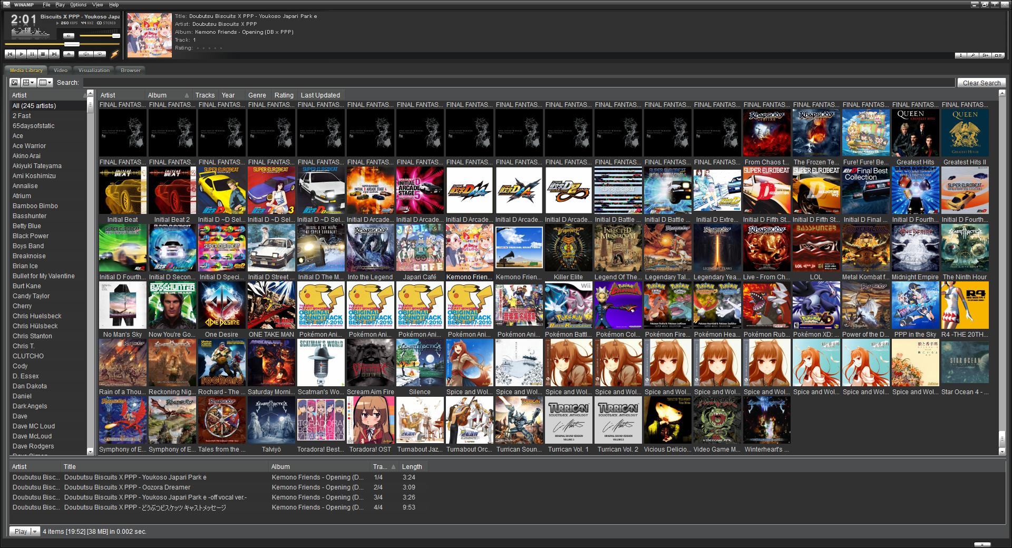
Task: Toggle the album art view button
Action: click(14, 82)
